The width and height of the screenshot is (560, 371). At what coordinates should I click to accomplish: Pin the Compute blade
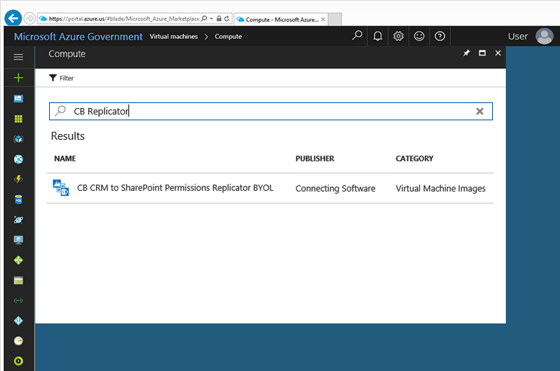[466, 53]
